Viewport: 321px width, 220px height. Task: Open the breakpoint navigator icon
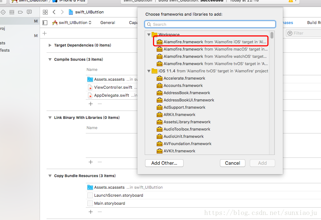[20, 12]
